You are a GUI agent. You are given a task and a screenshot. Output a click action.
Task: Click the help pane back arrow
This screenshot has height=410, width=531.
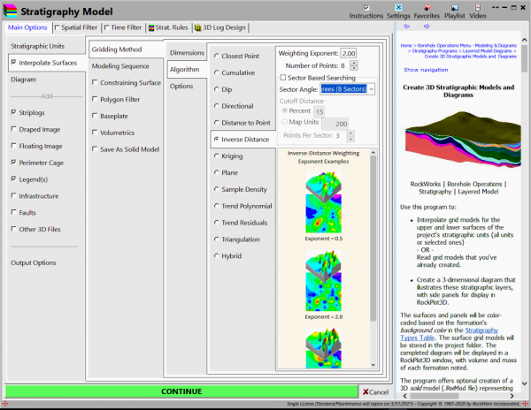tap(407, 27)
